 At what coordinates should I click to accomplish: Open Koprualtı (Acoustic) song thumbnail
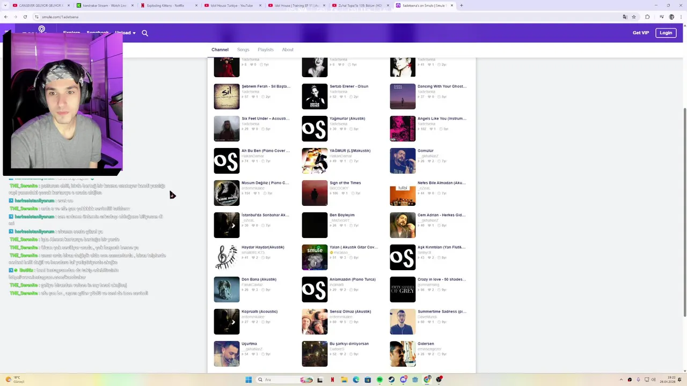pos(226,322)
